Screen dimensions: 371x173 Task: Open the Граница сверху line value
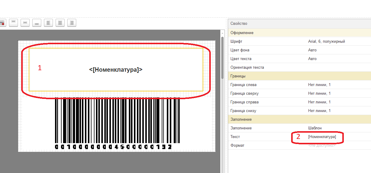click(319, 94)
